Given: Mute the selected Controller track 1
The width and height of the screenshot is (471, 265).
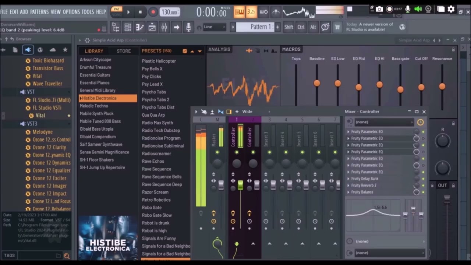Looking at the screenshot, I should tap(237, 152).
